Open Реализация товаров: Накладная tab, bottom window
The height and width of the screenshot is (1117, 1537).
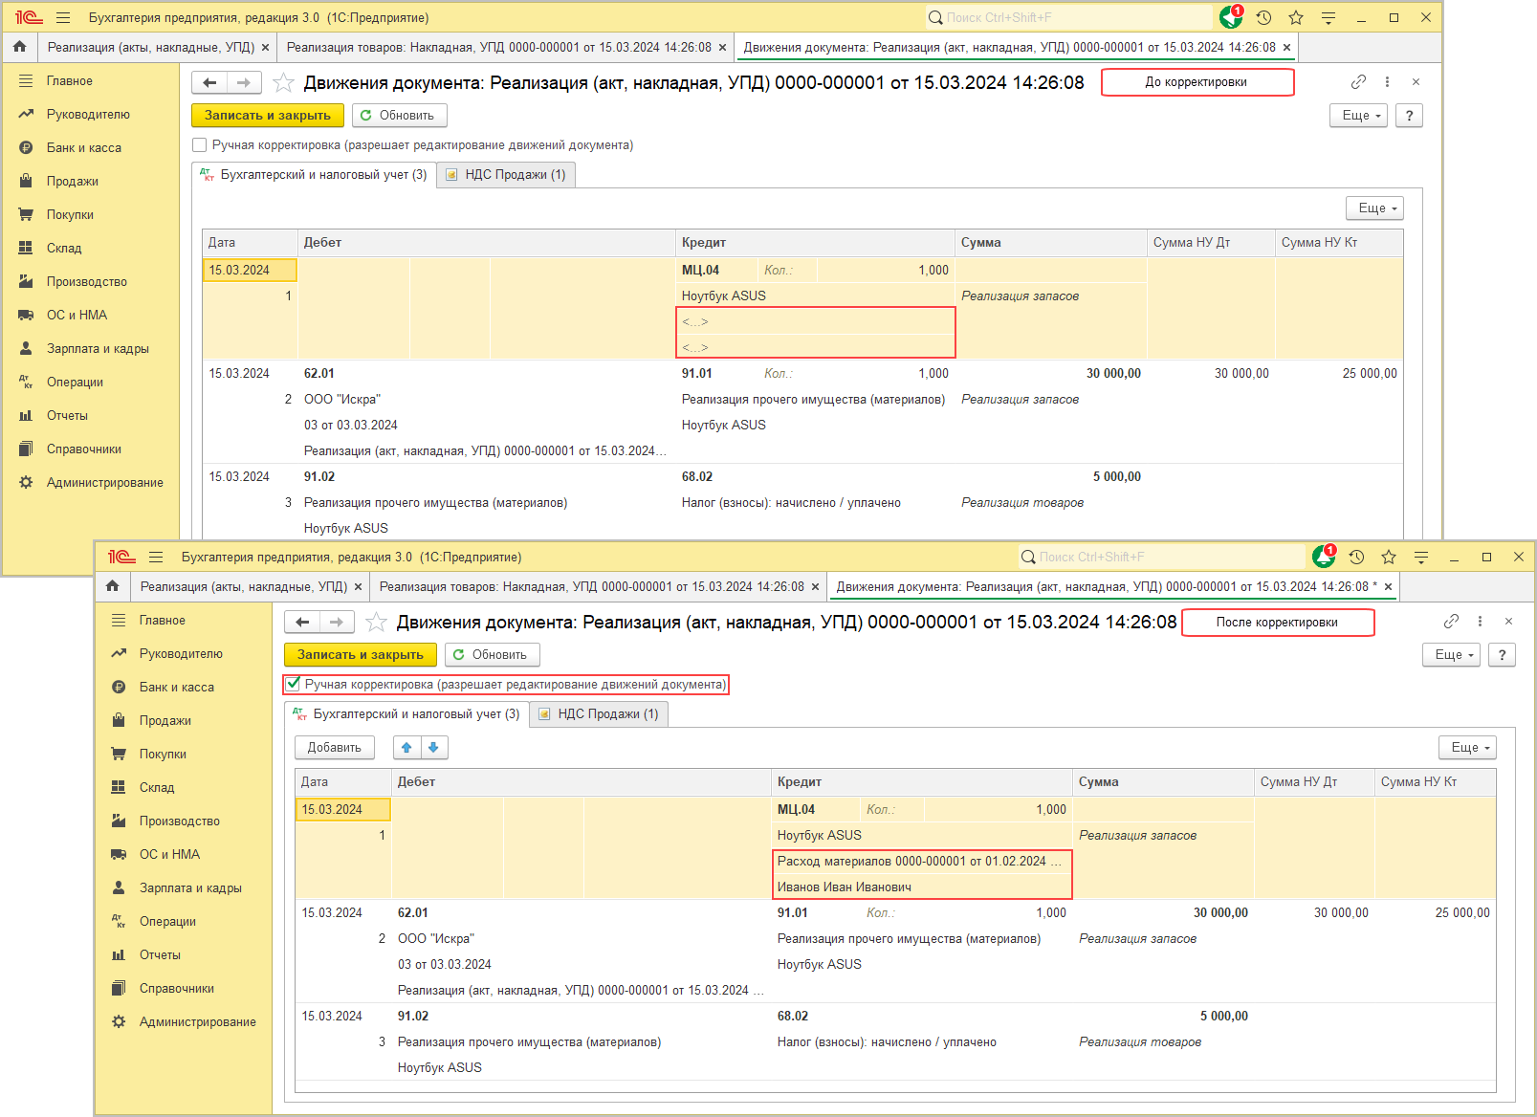pyautogui.click(x=591, y=586)
